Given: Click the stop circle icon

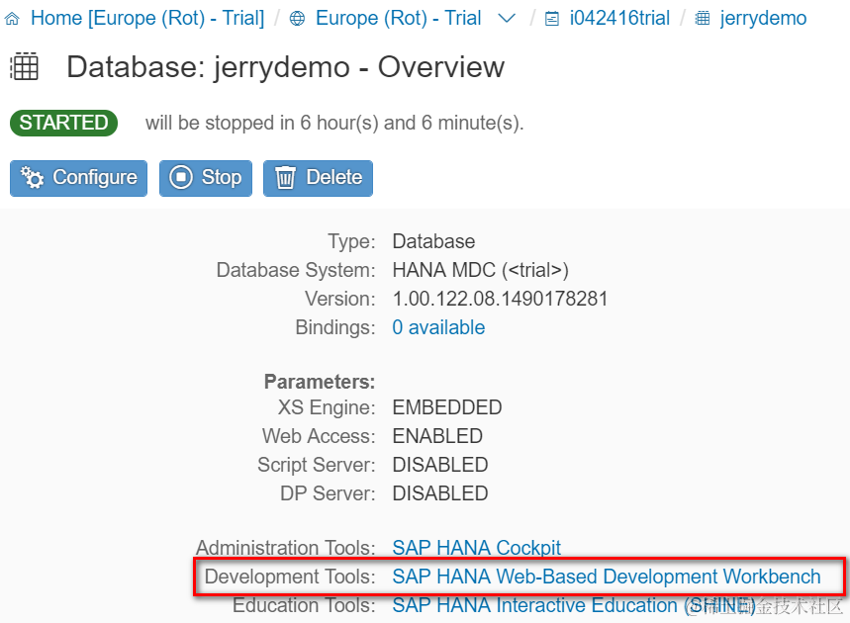Looking at the screenshot, I should tap(181, 177).
